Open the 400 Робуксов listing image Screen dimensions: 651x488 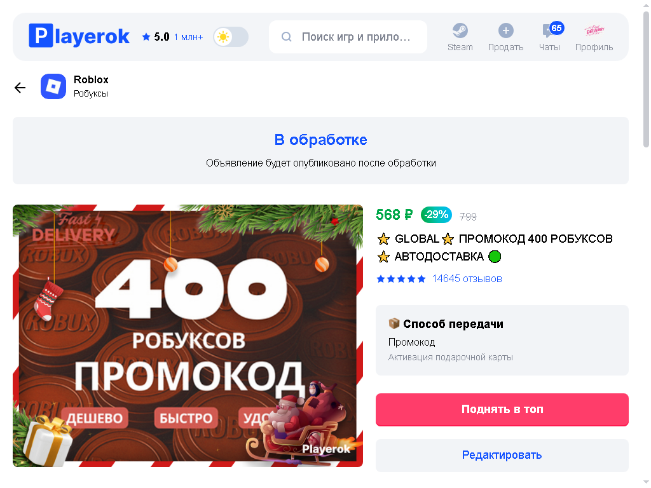(188, 335)
